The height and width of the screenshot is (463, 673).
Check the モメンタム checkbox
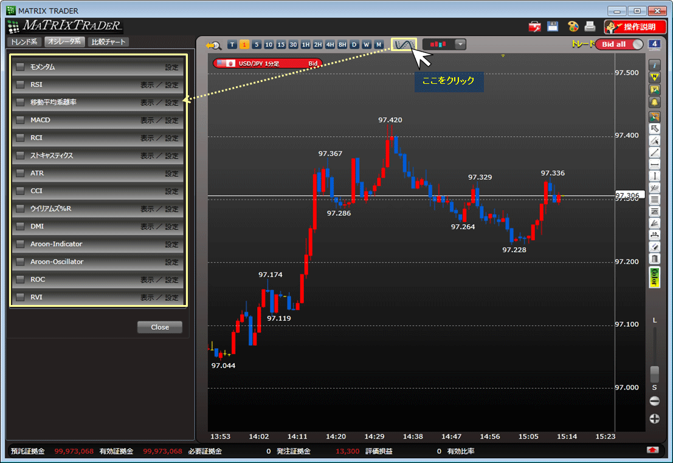(20, 67)
